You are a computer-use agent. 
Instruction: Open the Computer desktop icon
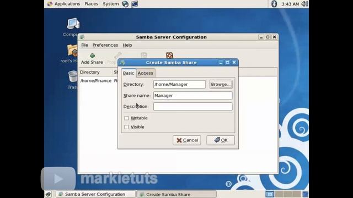(73, 24)
